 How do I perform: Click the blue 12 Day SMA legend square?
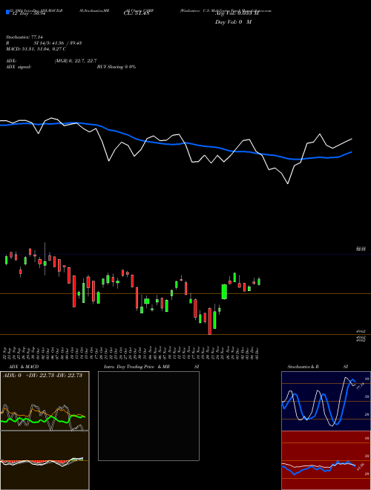[x=7, y=13]
